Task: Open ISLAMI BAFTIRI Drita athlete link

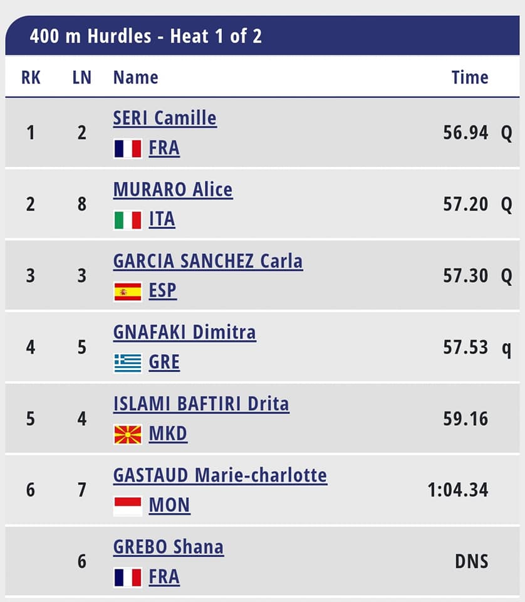Action: [x=201, y=404]
